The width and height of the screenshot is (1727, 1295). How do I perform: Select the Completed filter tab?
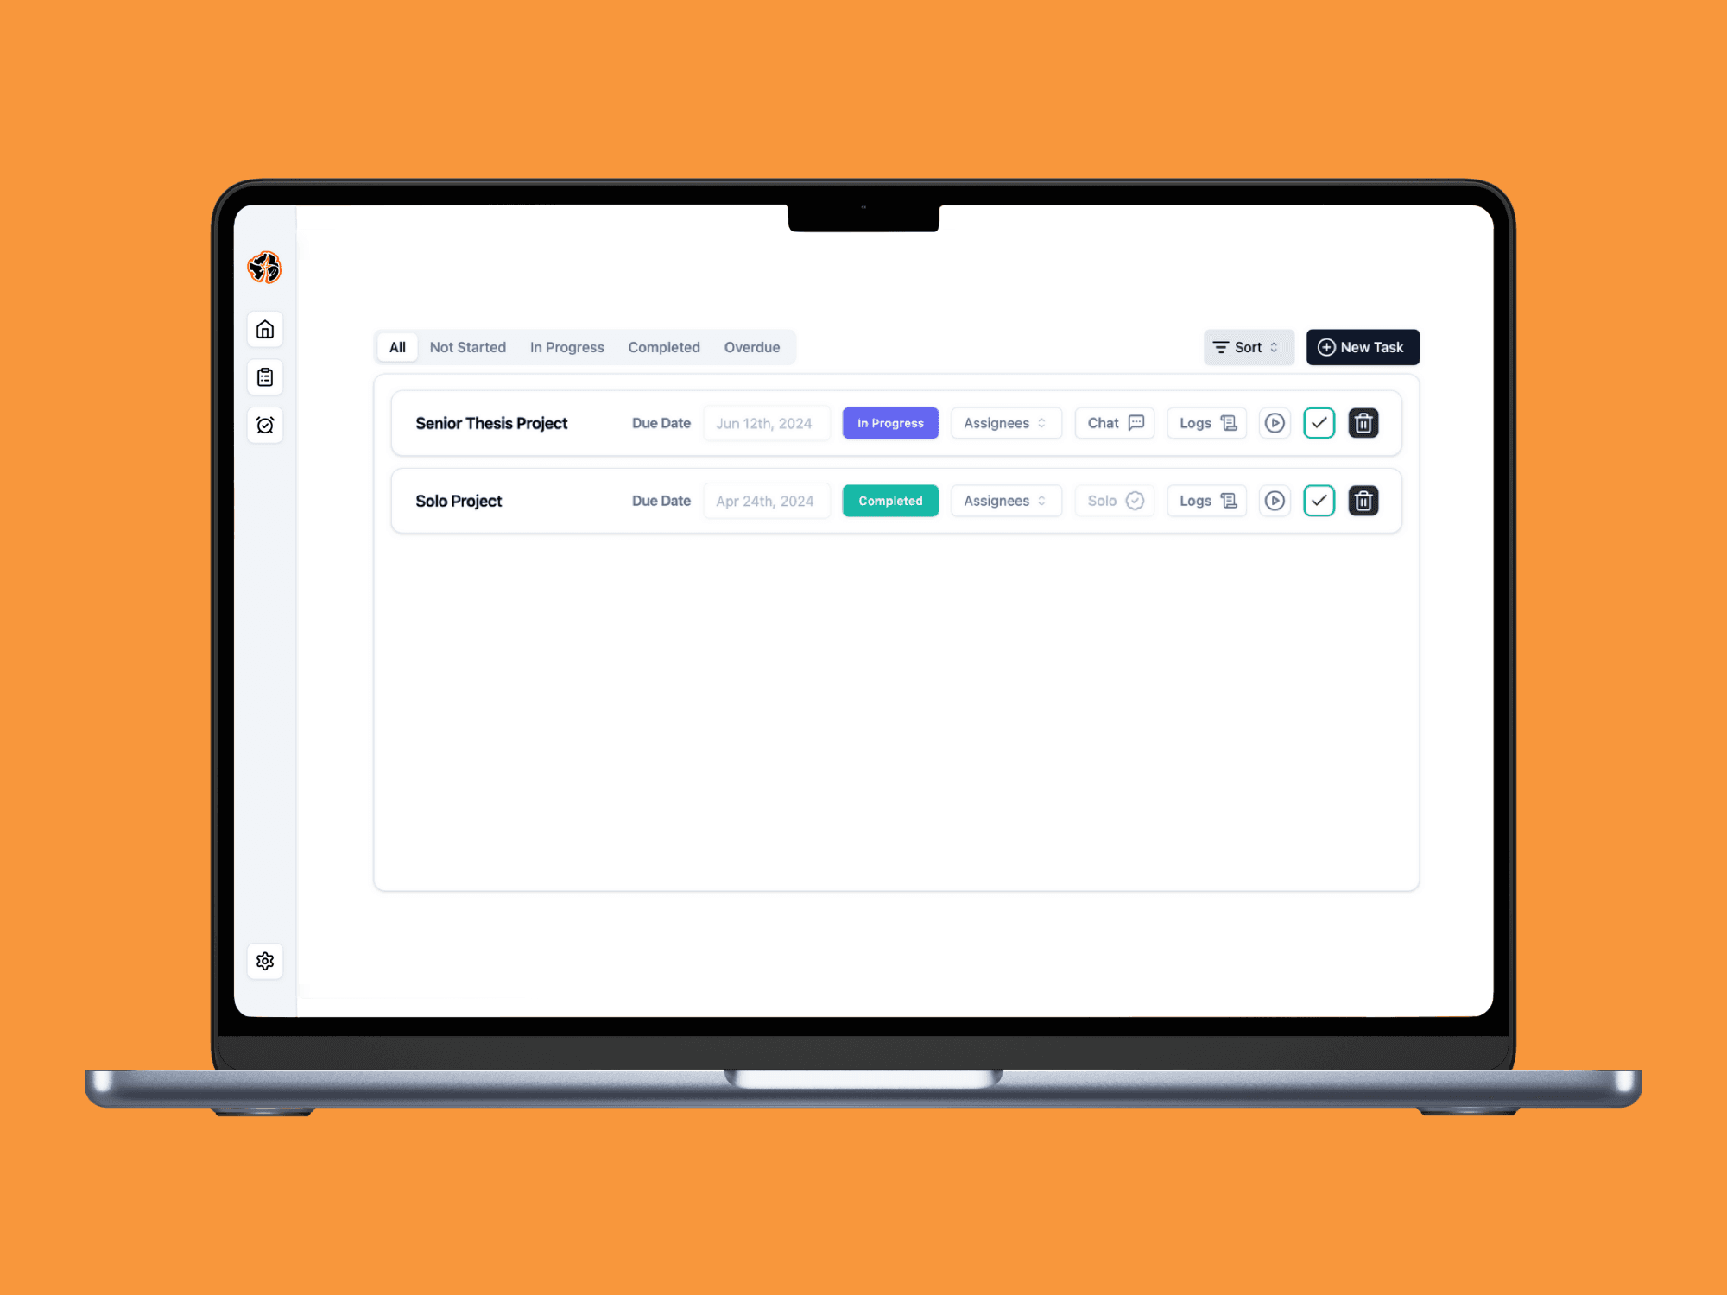click(x=664, y=347)
